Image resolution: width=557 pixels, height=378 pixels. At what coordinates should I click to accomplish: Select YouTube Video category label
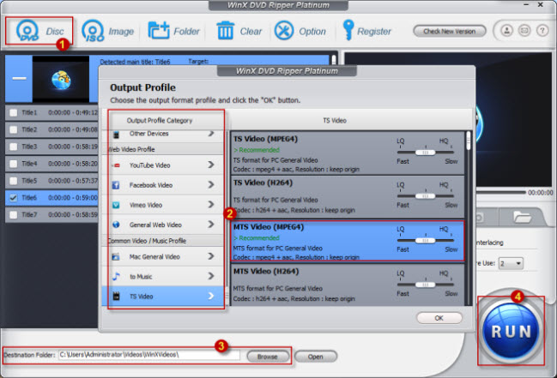149,165
